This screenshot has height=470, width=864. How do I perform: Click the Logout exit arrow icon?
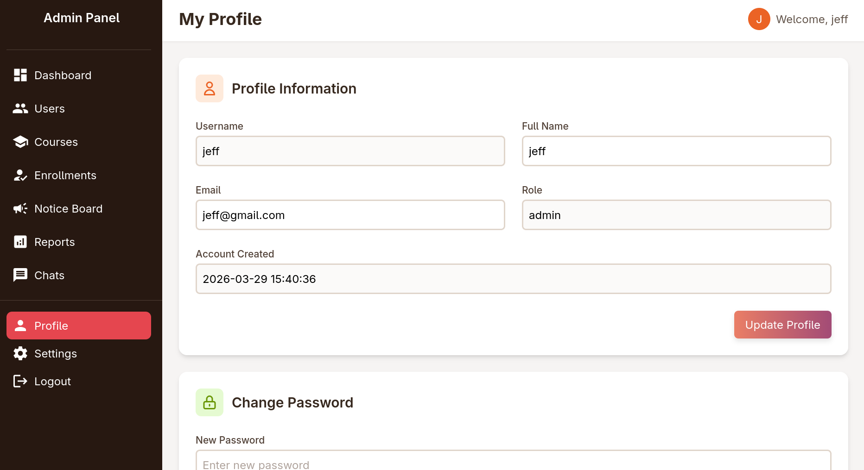(20, 381)
